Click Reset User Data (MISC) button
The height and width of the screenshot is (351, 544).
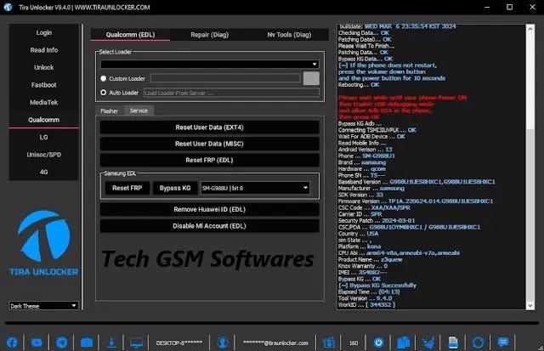point(210,144)
